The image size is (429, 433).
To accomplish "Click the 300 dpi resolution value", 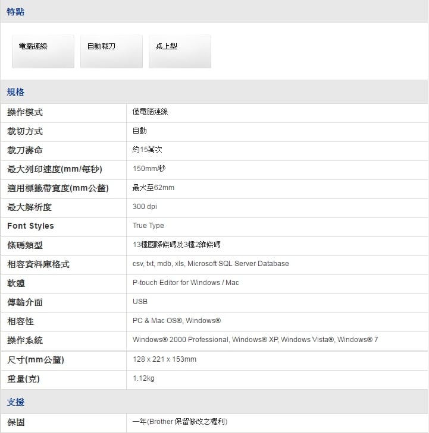I will tap(145, 207).
